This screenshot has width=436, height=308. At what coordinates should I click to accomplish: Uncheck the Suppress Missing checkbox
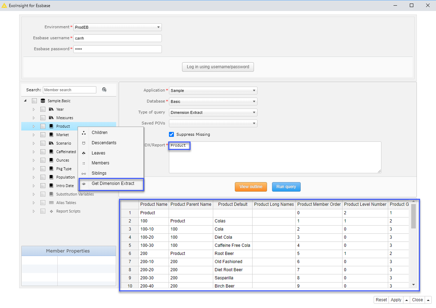coord(171,134)
